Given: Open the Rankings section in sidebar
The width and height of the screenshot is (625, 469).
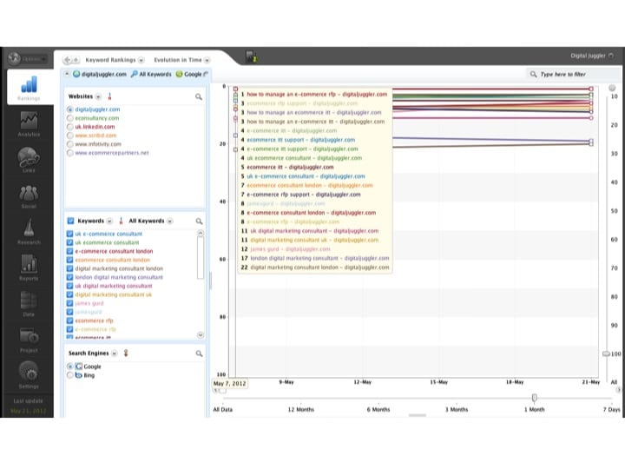Looking at the screenshot, I should (x=29, y=88).
